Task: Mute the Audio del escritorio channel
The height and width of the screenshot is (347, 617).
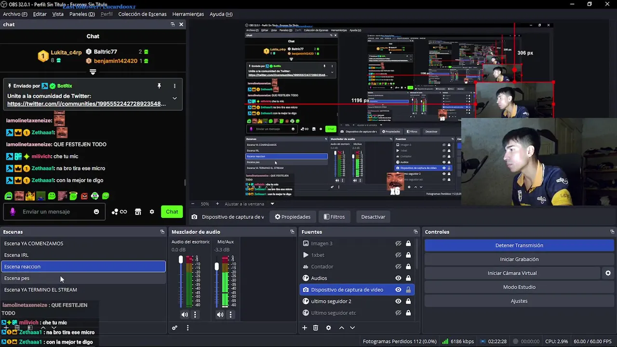Action: [185, 315]
